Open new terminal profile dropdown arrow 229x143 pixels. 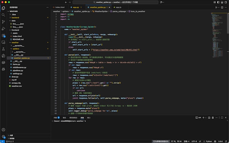pyautogui.click(x=206, y=118)
